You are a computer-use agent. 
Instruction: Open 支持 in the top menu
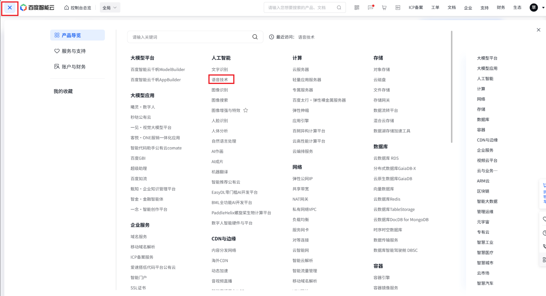click(x=485, y=8)
